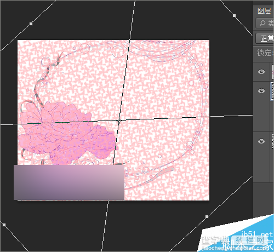Open the 正常 blend mode dropdown
Image resolution: width=274 pixels, height=252 pixels.
point(265,38)
